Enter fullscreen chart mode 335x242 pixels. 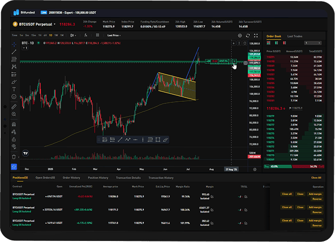tap(257, 35)
